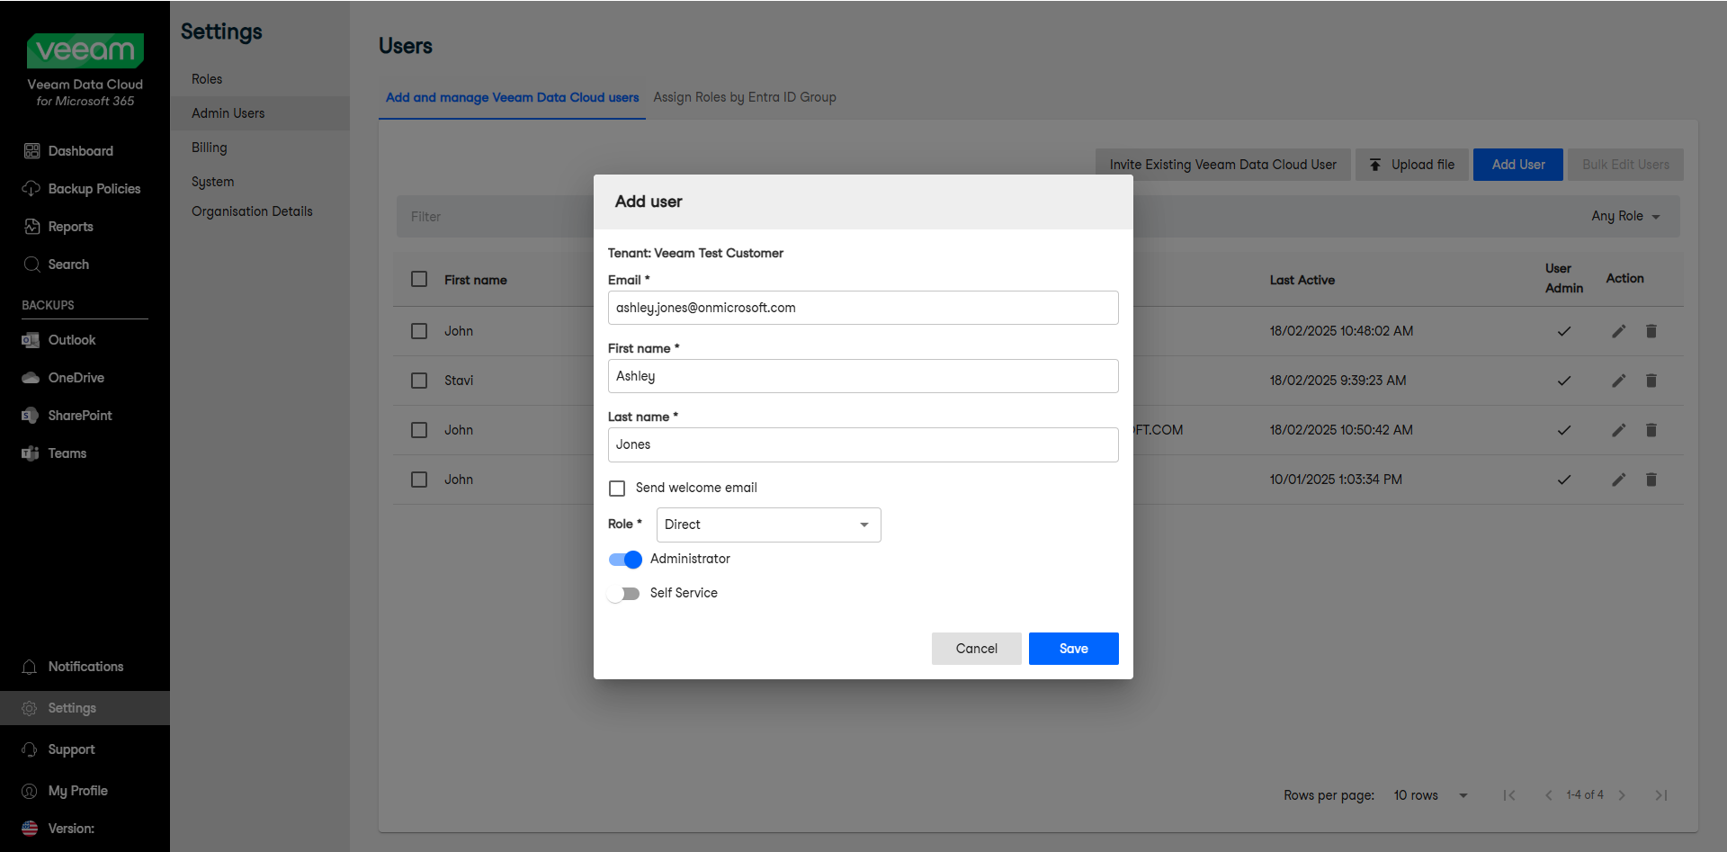Click the Veeam logo
Viewport: 1727px width, 852px height.
[85, 50]
